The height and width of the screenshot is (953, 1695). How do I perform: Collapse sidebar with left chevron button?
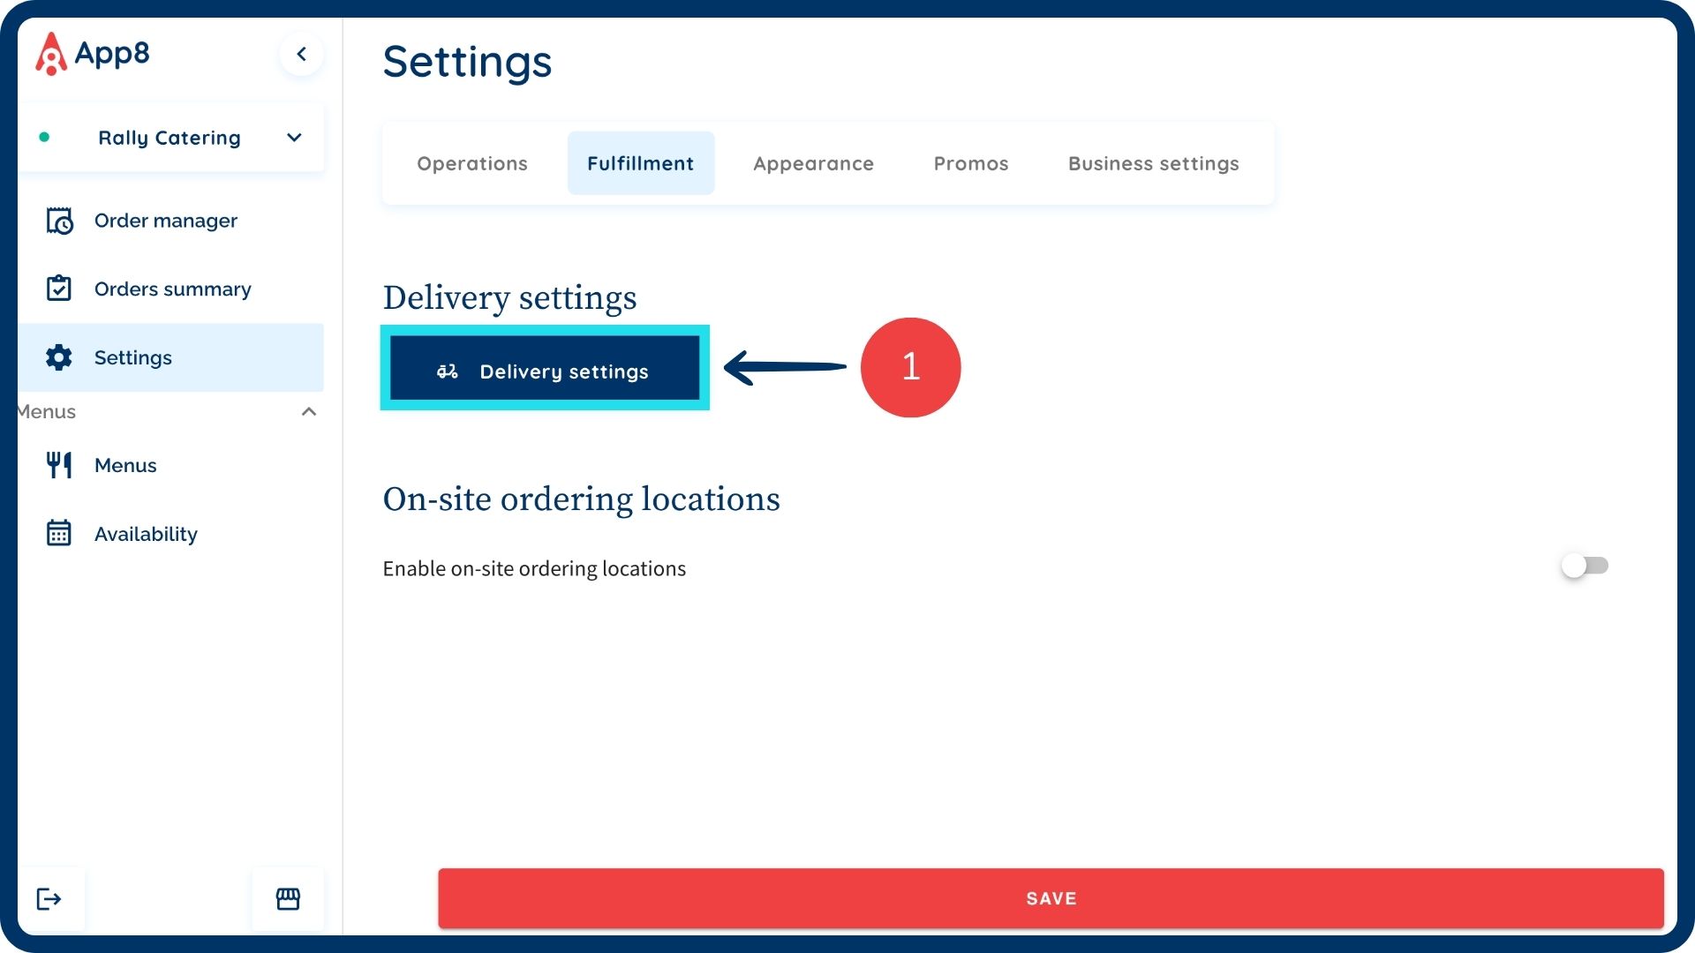point(301,54)
